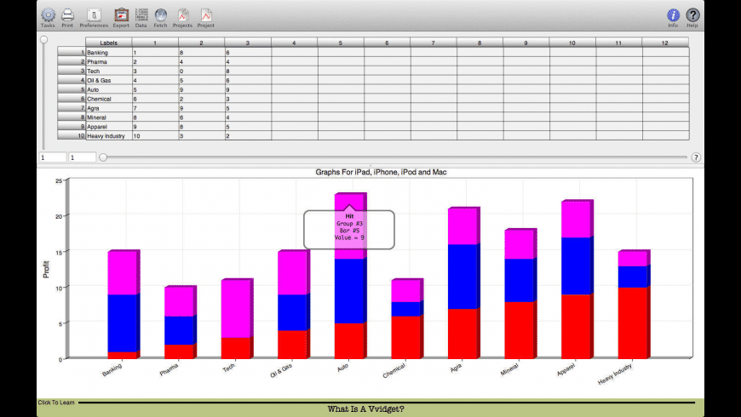Select the Labels column header
The width and height of the screenshot is (741, 417).
click(x=109, y=43)
